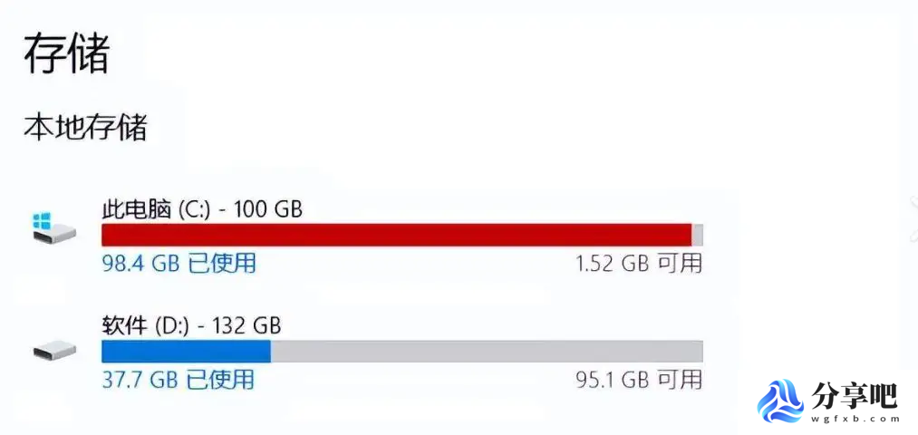Click the gray free portion of D bar
Viewport: 918px width, 435px height.
[x=487, y=352]
